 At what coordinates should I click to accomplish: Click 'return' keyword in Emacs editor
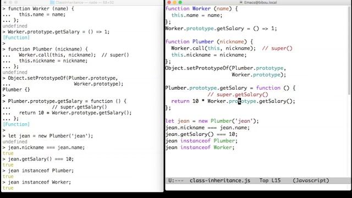pos(180,101)
